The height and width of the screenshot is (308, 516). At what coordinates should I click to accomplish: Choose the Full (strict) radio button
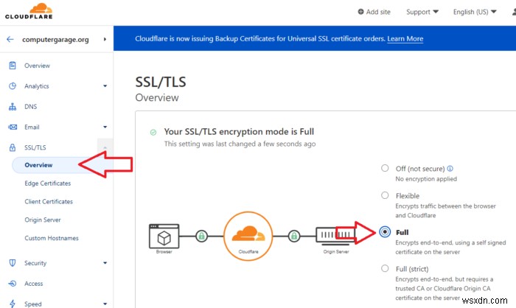385,268
